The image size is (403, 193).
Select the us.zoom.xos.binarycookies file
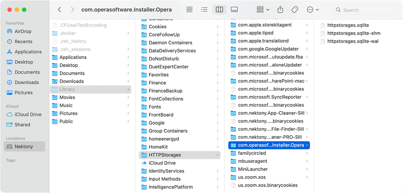pos(269,185)
